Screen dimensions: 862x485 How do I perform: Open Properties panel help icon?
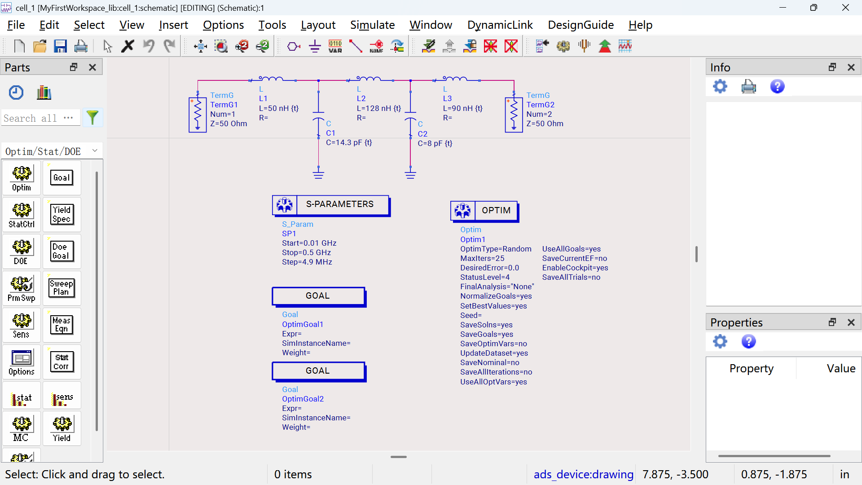pyautogui.click(x=749, y=342)
